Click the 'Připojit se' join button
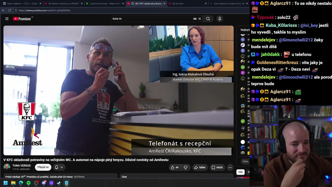332x187 pixels. (43, 167)
